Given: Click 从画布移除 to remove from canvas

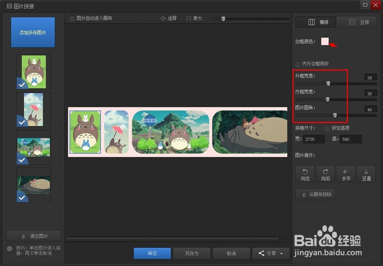Looking at the screenshot, I should point(315,194).
